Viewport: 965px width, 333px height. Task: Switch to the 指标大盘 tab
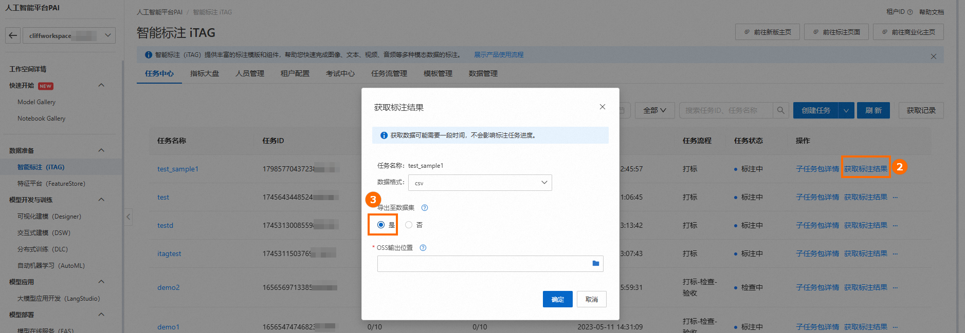coord(205,73)
